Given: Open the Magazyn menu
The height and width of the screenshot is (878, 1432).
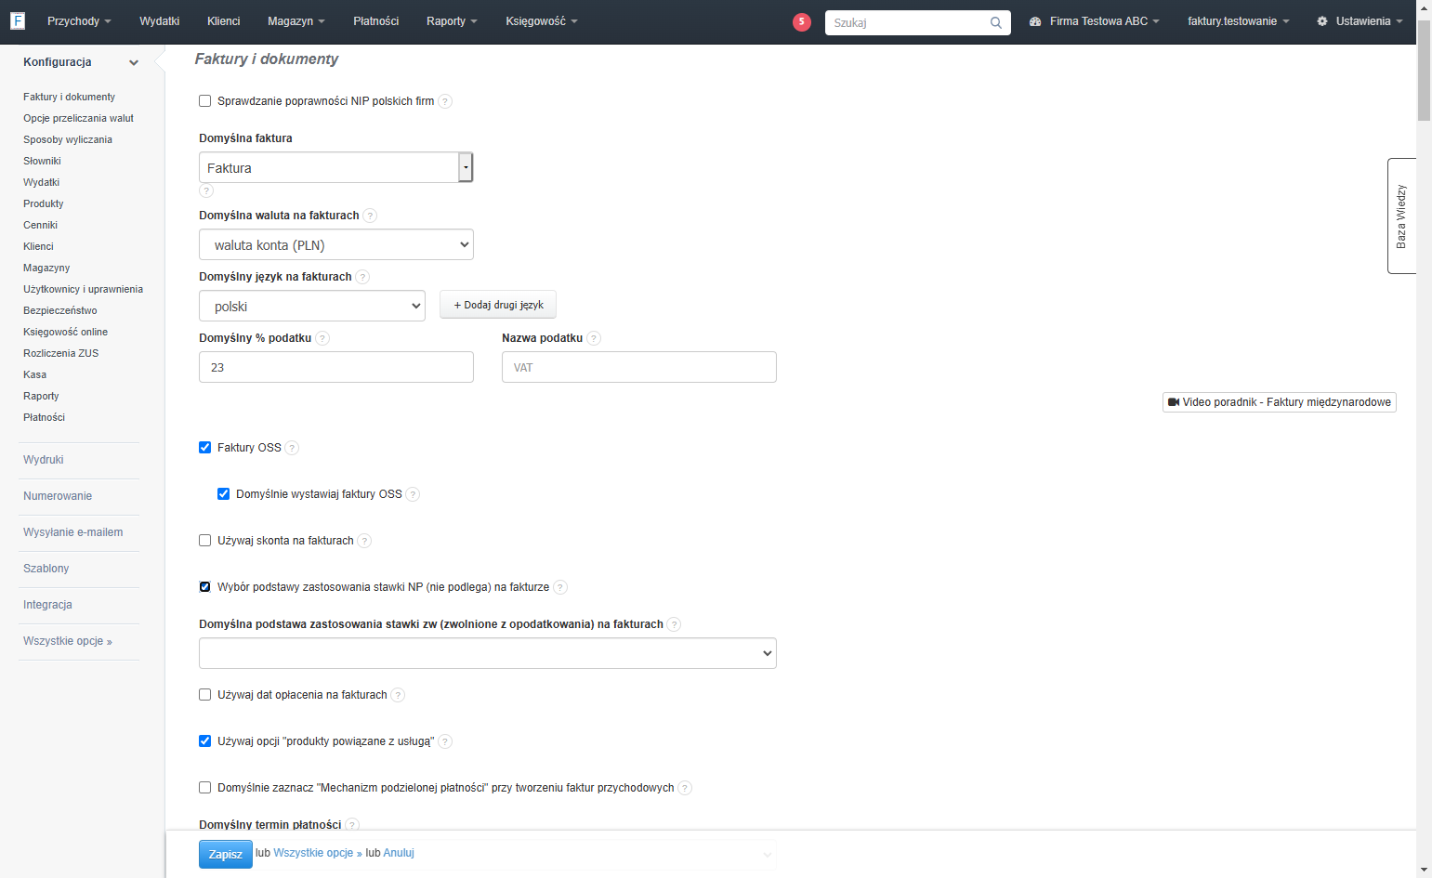Looking at the screenshot, I should 296,21.
